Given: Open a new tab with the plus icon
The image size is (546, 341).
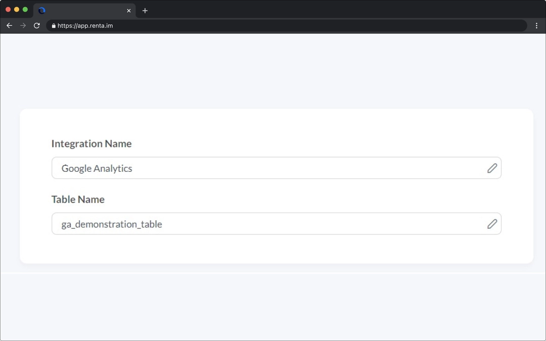Looking at the screenshot, I should tap(145, 11).
